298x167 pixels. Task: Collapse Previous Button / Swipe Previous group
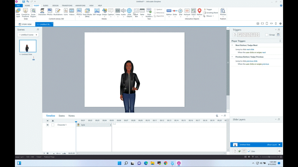coord(232,57)
